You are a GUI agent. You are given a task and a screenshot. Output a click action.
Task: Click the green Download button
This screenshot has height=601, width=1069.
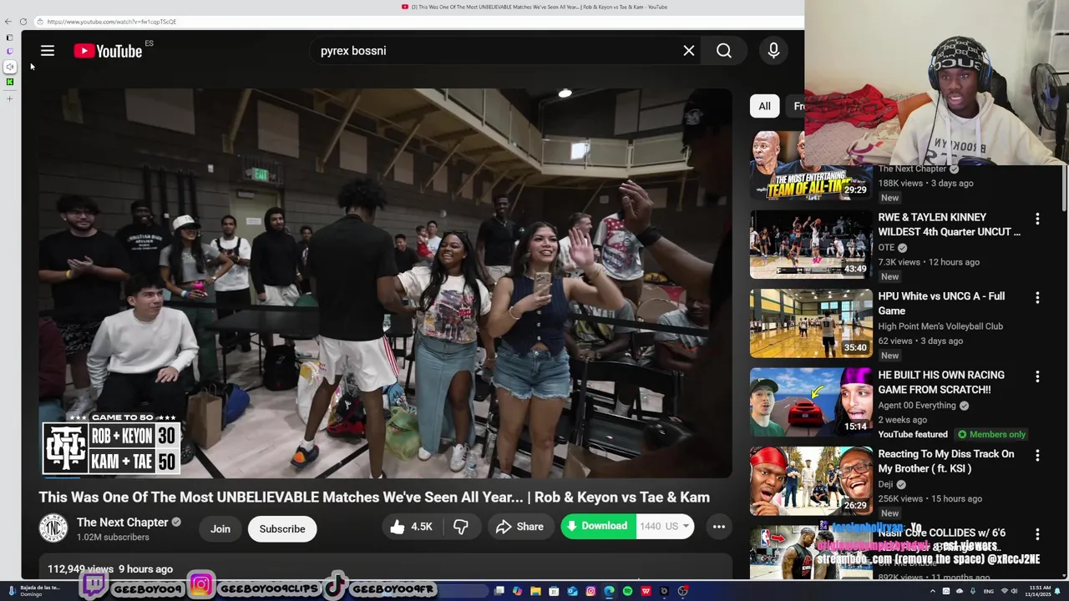598,527
